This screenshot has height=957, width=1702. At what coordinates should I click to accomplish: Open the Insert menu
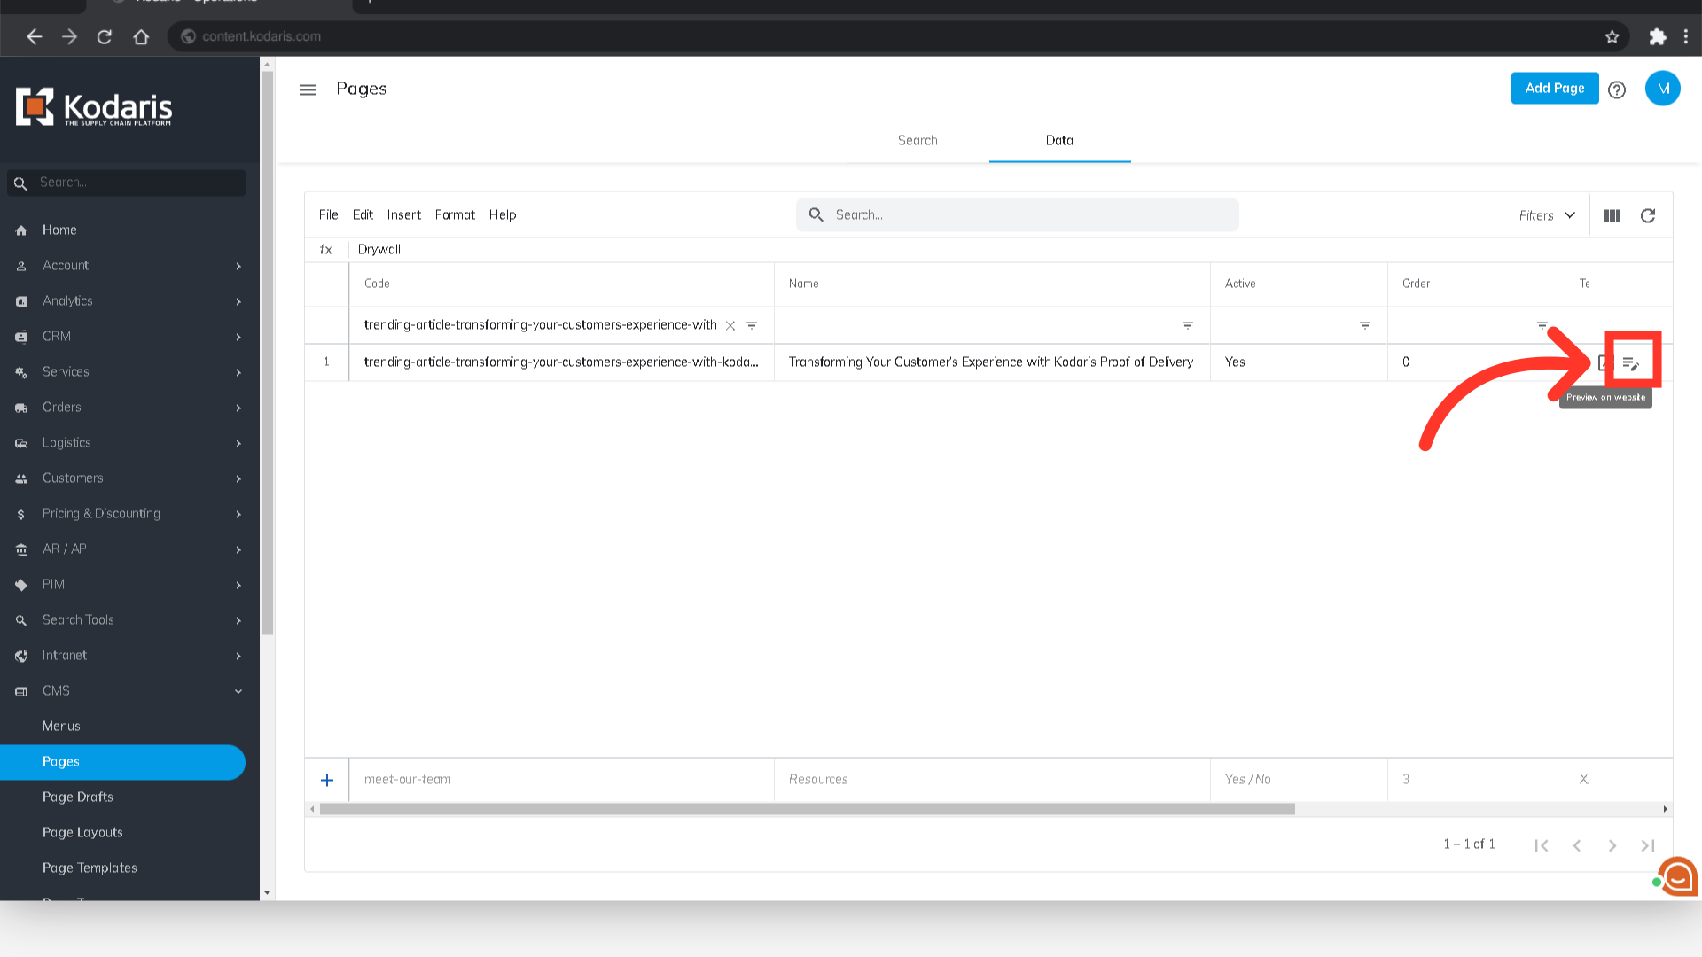403,214
